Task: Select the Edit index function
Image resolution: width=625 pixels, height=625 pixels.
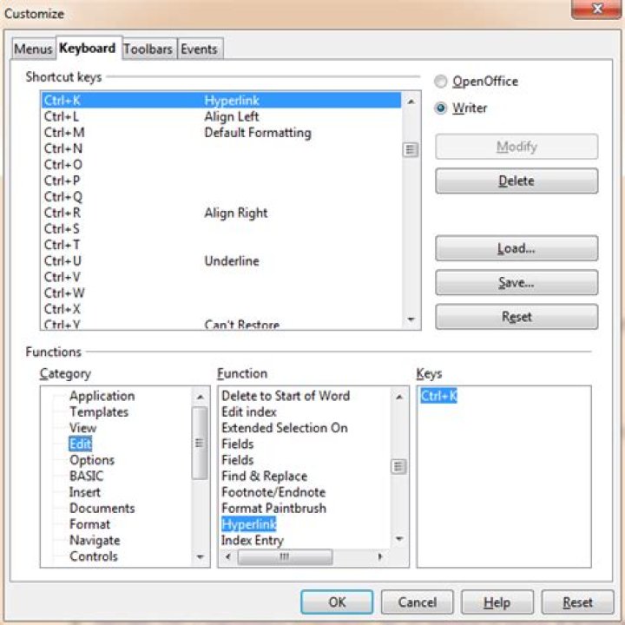Action: 249,411
